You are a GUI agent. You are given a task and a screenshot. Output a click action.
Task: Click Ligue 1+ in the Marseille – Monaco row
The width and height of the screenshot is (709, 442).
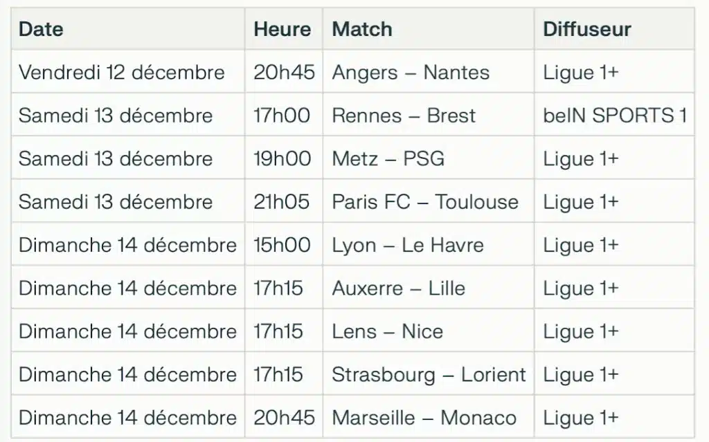point(581,418)
